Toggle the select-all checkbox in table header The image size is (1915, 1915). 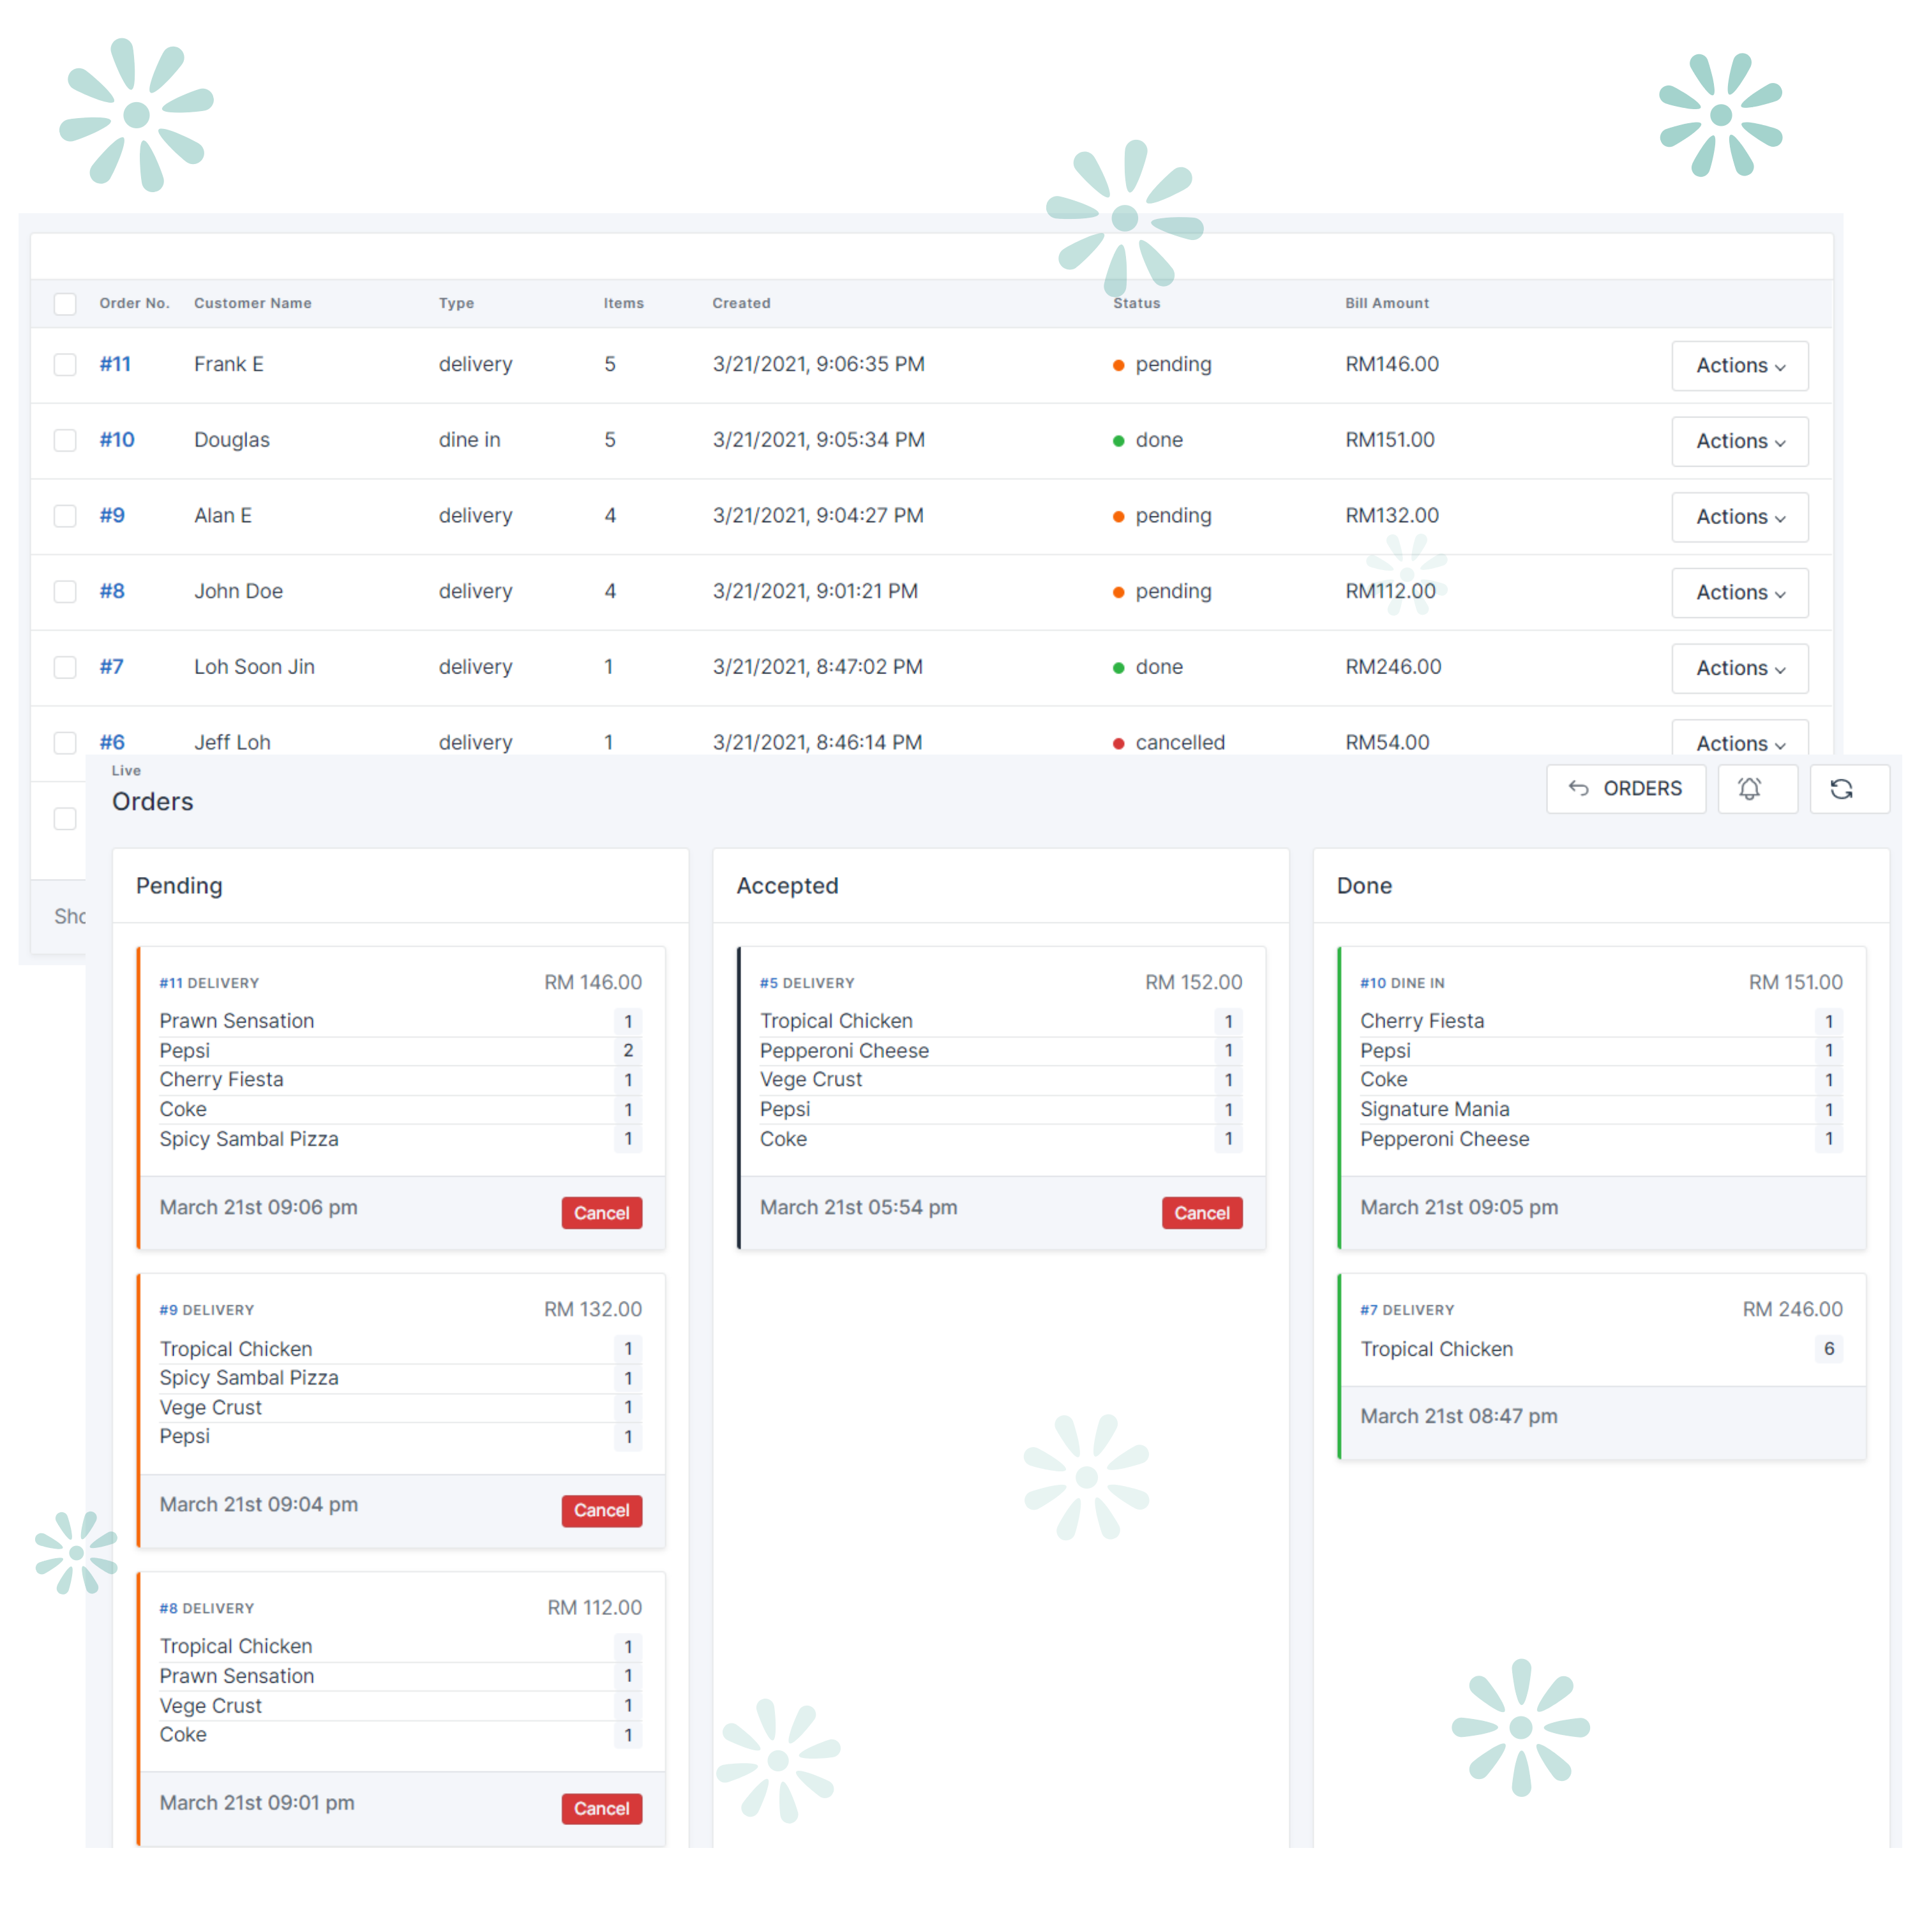tap(65, 304)
